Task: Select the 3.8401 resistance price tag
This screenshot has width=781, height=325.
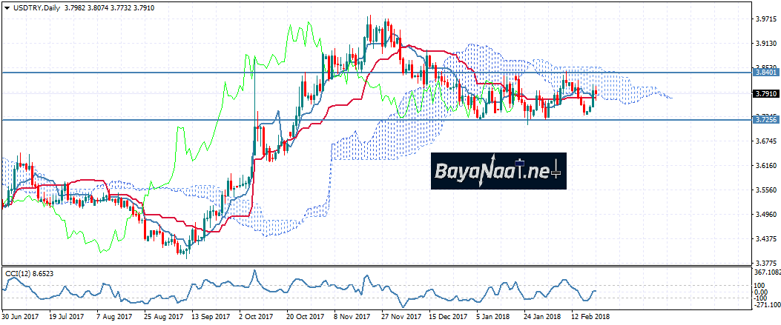Action: (765, 73)
